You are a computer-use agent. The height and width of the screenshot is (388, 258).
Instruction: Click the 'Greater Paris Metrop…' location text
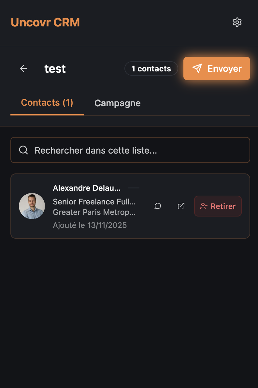pyautogui.click(x=94, y=212)
